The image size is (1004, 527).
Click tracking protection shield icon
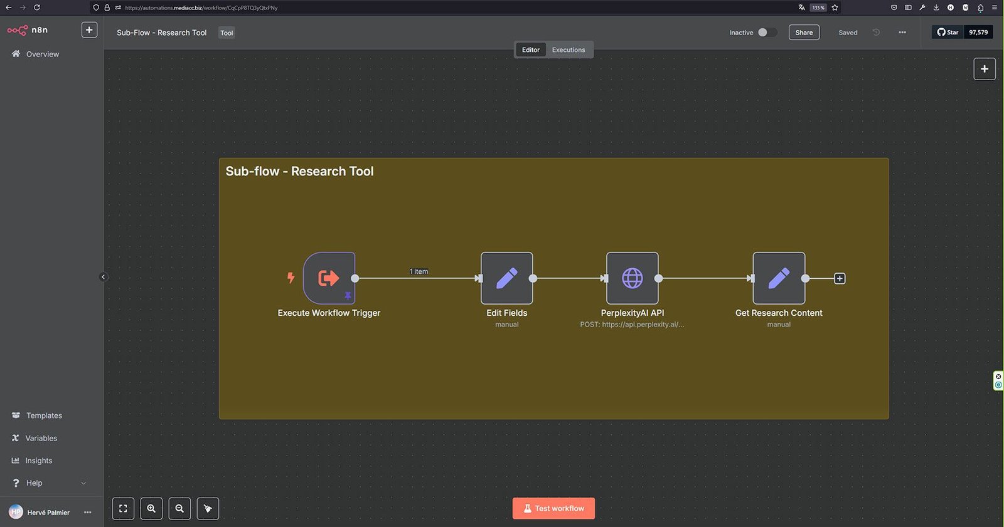click(96, 8)
